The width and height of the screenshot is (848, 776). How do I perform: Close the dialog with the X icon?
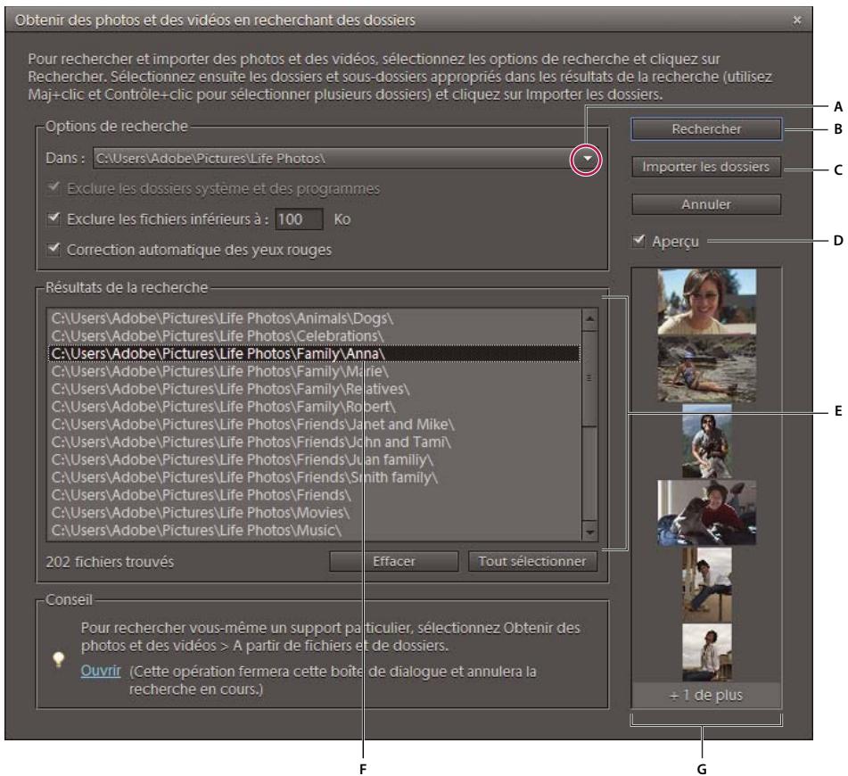[796, 20]
